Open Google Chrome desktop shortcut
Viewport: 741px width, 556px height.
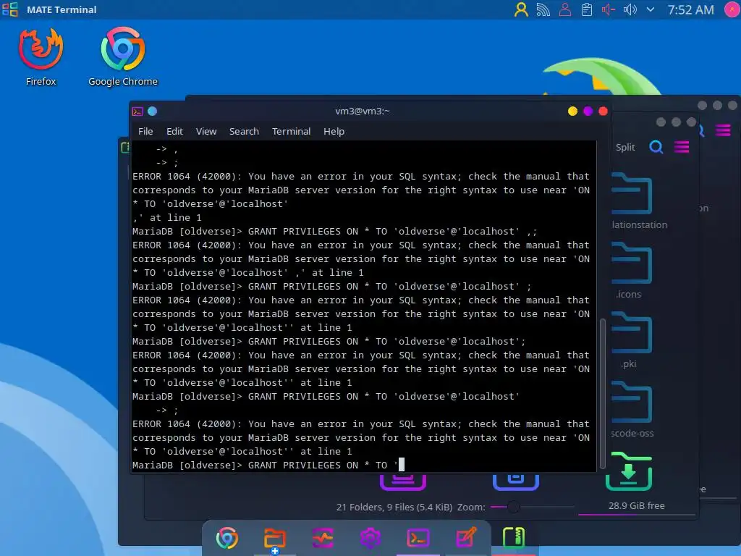pos(123,56)
